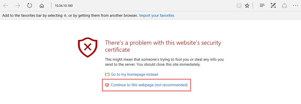This screenshot has width=301, height=104.
Task: Make a Web Note with pen icon
Action: 273,6
